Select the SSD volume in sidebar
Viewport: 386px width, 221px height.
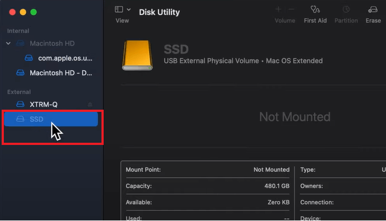coord(51,119)
